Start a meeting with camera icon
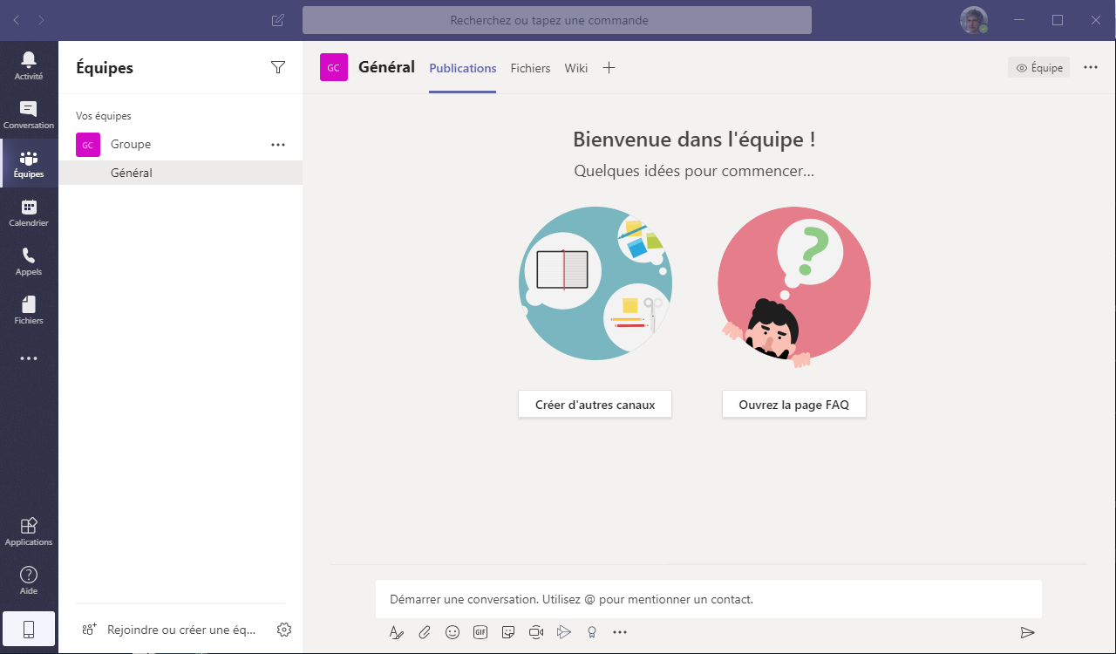The height and width of the screenshot is (654, 1116). (536, 632)
